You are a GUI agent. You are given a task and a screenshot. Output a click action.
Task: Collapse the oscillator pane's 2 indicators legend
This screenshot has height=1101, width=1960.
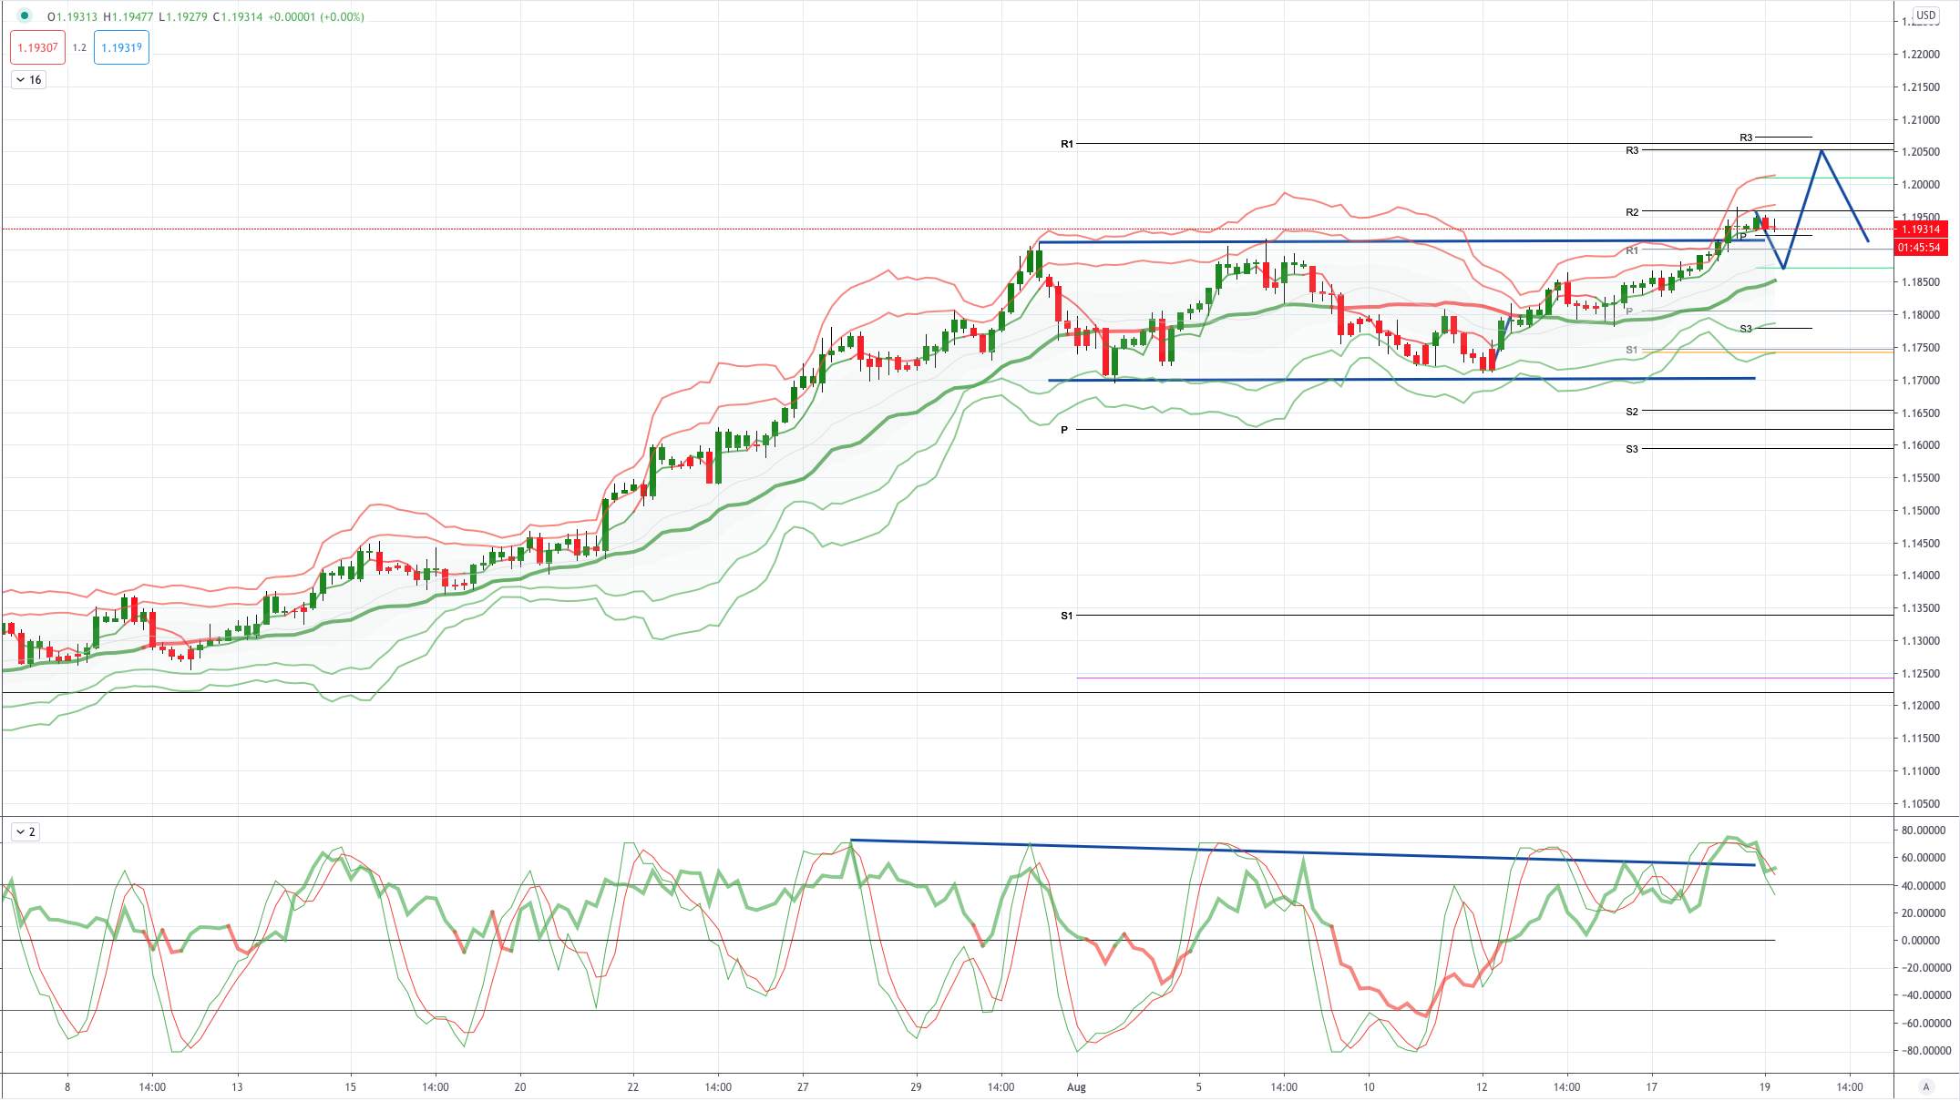[x=26, y=831]
